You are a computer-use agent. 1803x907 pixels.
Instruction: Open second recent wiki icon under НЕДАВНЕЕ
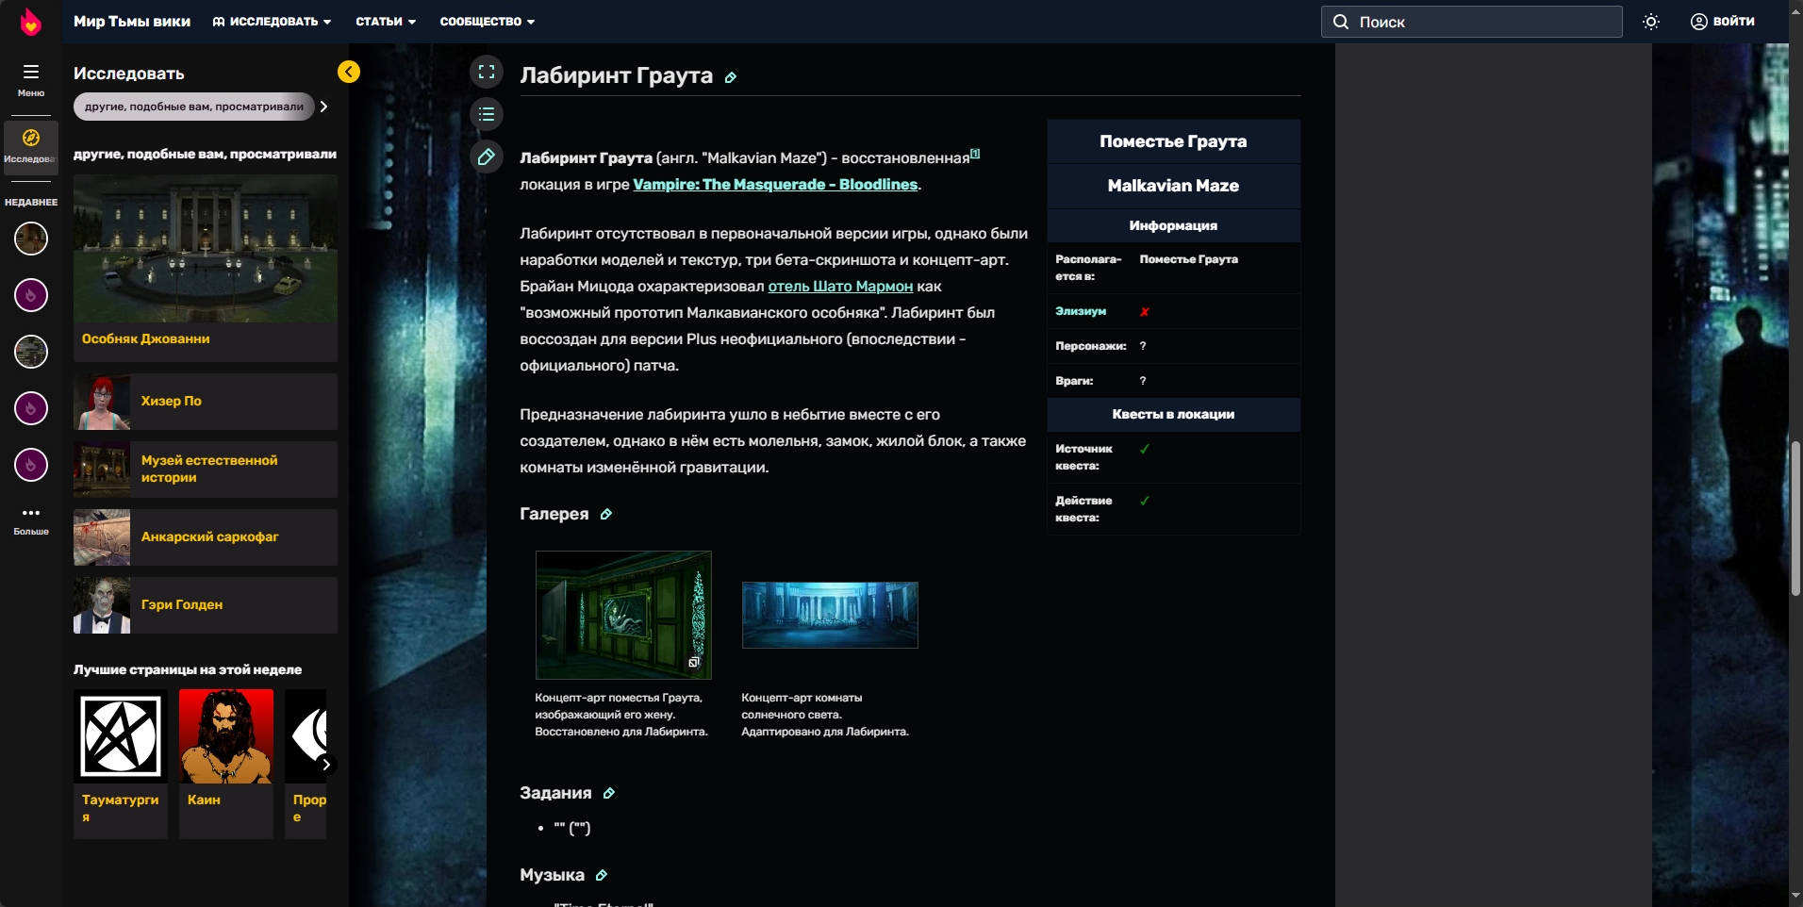31,295
